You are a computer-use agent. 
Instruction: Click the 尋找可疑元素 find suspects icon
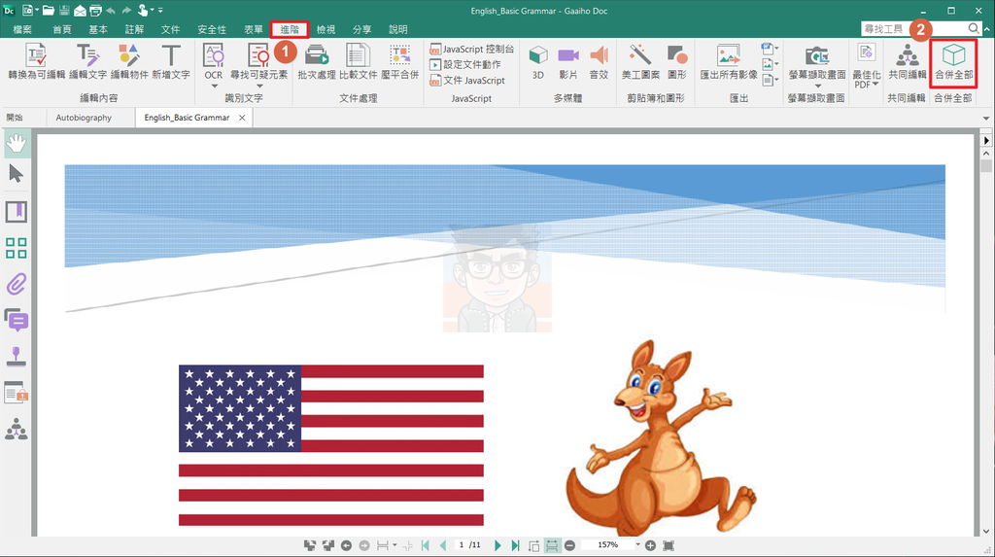[258, 57]
